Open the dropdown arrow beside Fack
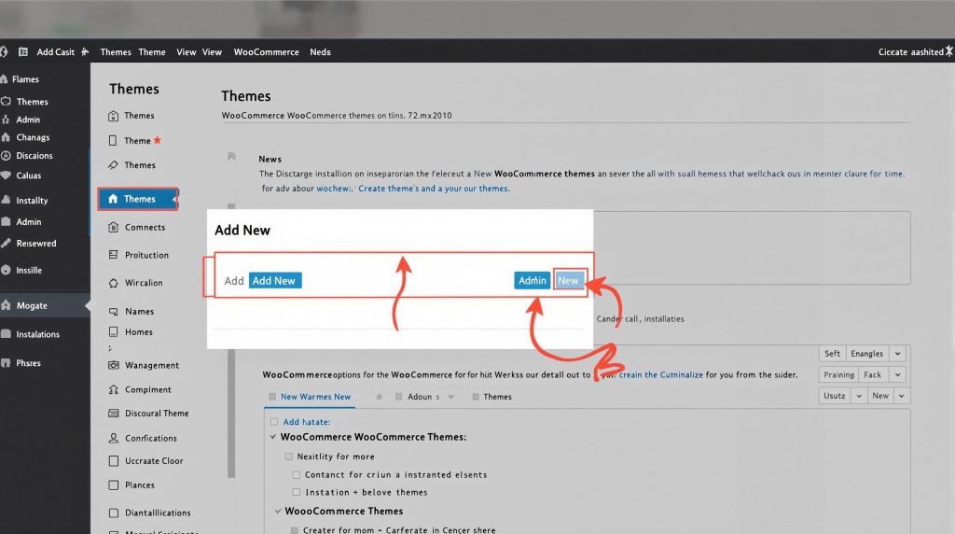Image resolution: width=955 pixels, height=534 pixels. (897, 374)
